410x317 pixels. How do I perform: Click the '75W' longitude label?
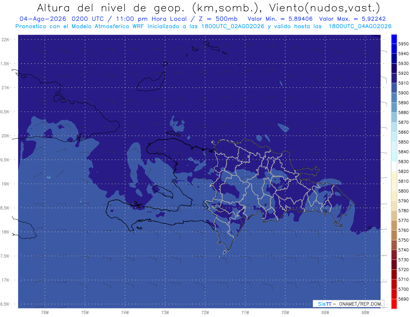(85, 313)
